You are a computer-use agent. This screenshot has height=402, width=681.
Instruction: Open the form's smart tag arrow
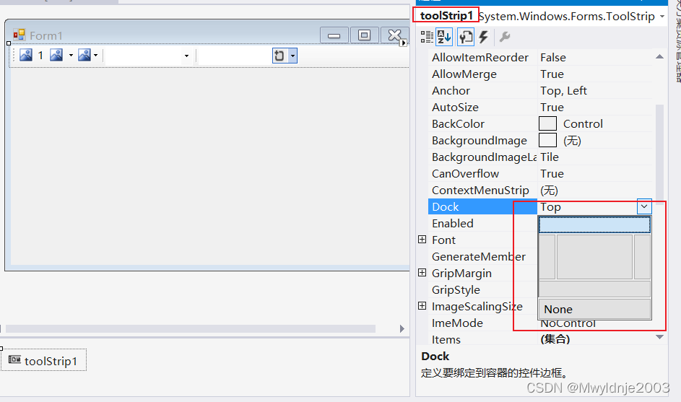coord(404,43)
